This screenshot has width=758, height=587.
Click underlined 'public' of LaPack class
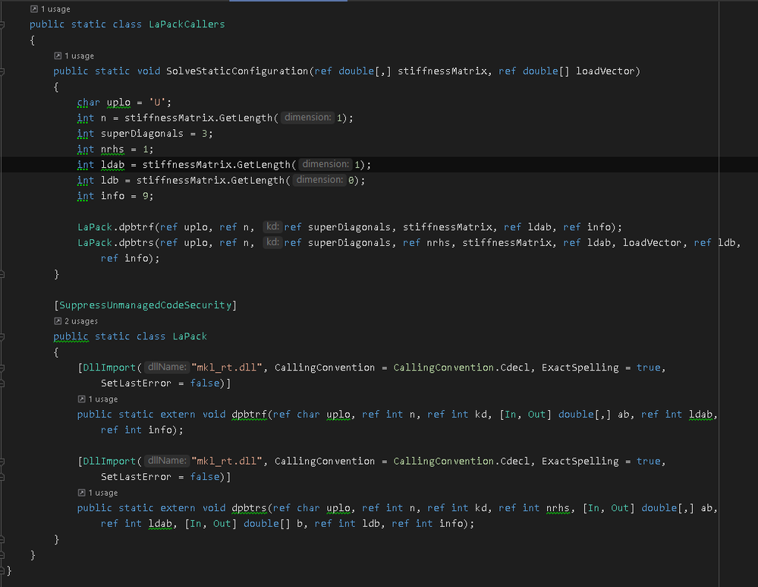71,336
